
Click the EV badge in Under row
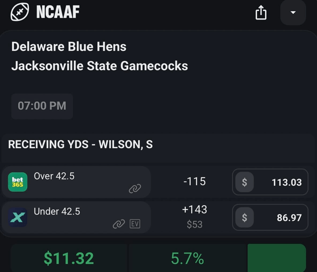point(135,224)
